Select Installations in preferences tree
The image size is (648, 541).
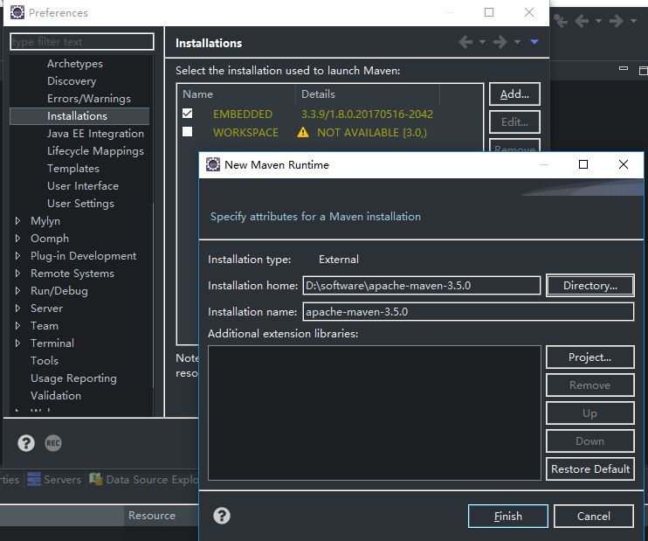click(77, 116)
